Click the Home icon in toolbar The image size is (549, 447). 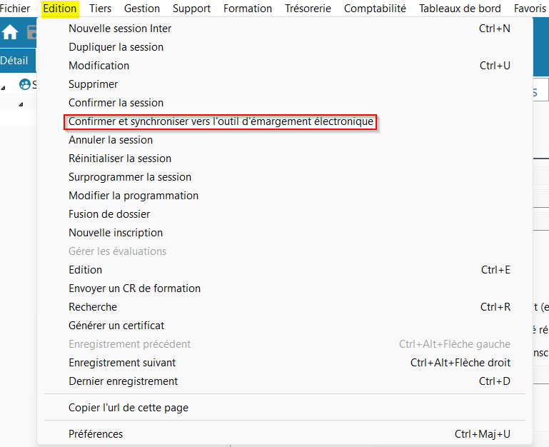(10, 33)
